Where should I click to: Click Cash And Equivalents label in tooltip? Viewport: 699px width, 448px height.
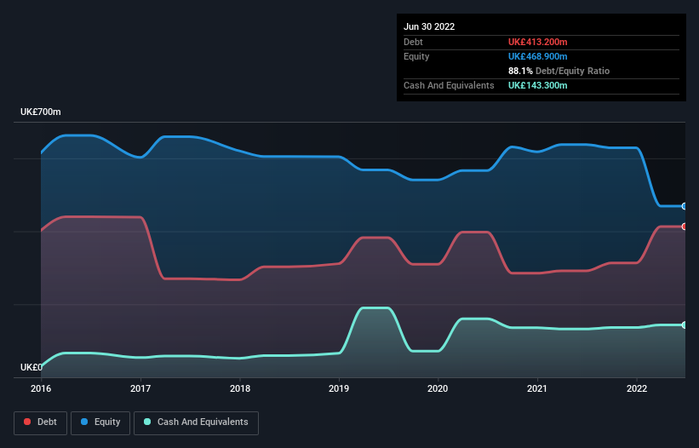pos(449,85)
